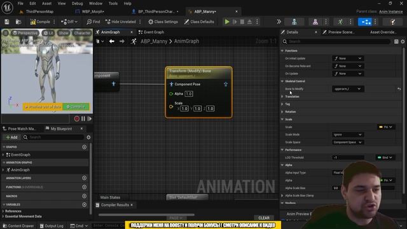
Task: Open Scale Space dropdown
Action: 348,142
